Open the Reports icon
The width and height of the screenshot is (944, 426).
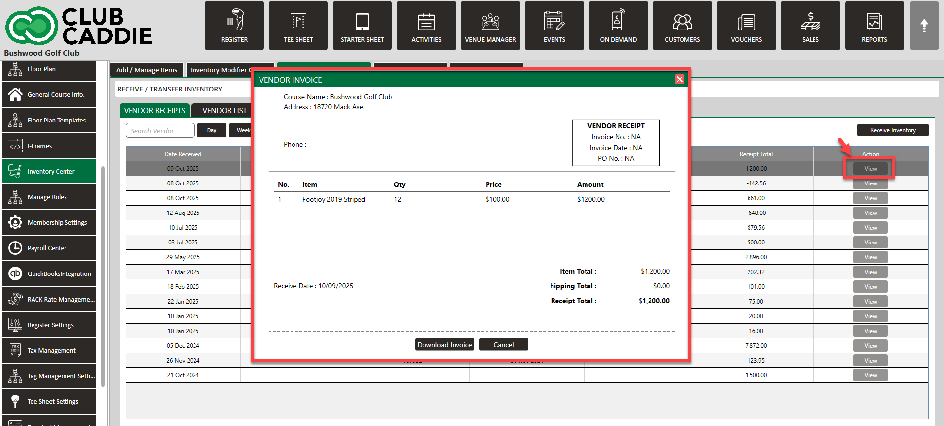[x=874, y=26]
